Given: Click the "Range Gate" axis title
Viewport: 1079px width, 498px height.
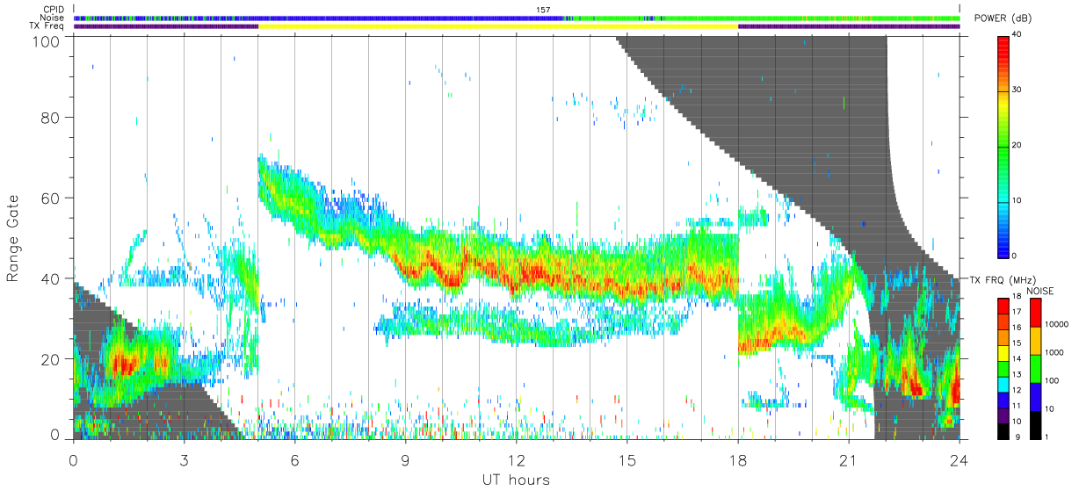Looking at the screenshot, I should [x=13, y=238].
